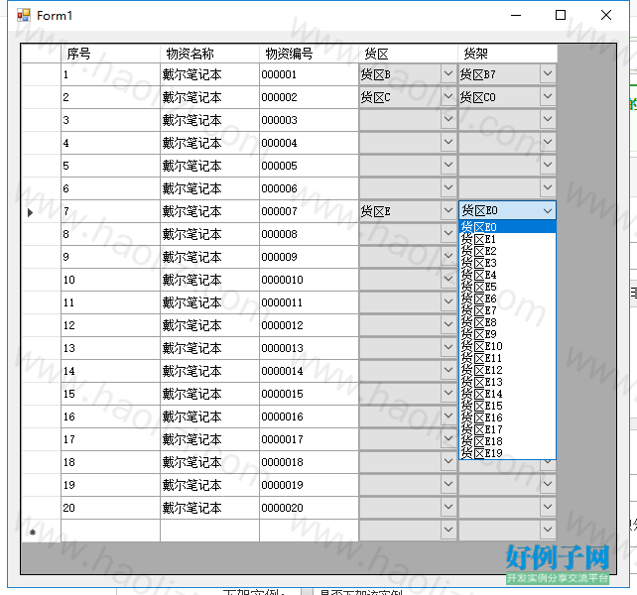Image resolution: width=637 pixels, height=595 pixels.
Task: Click empty 物资名称 cell in the new row
Action: [x=209, y=531]
